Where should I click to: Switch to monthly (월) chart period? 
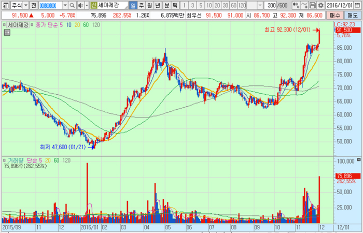150,5
